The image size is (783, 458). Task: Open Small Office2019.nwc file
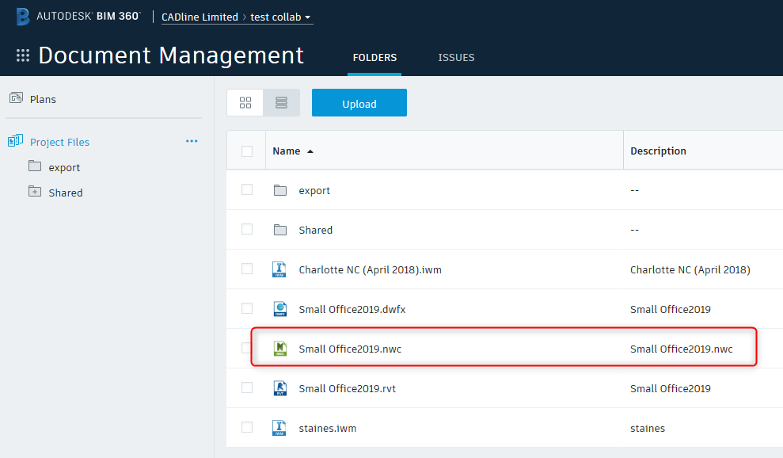coord(350,349)
